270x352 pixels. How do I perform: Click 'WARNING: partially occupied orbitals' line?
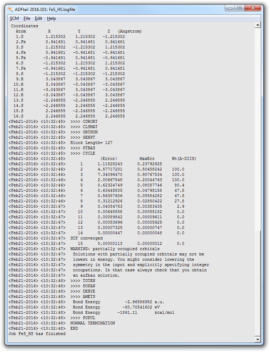(x=115, y=249)
